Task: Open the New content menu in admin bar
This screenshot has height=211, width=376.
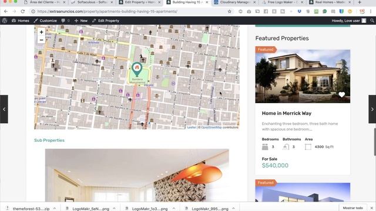Action: 81,21
